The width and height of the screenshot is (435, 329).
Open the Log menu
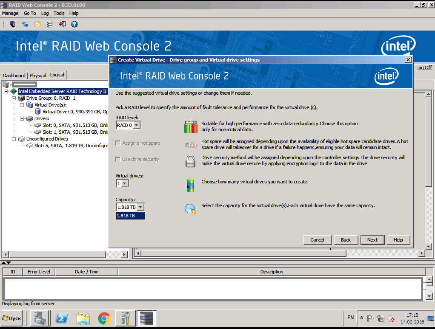[45, 13]
